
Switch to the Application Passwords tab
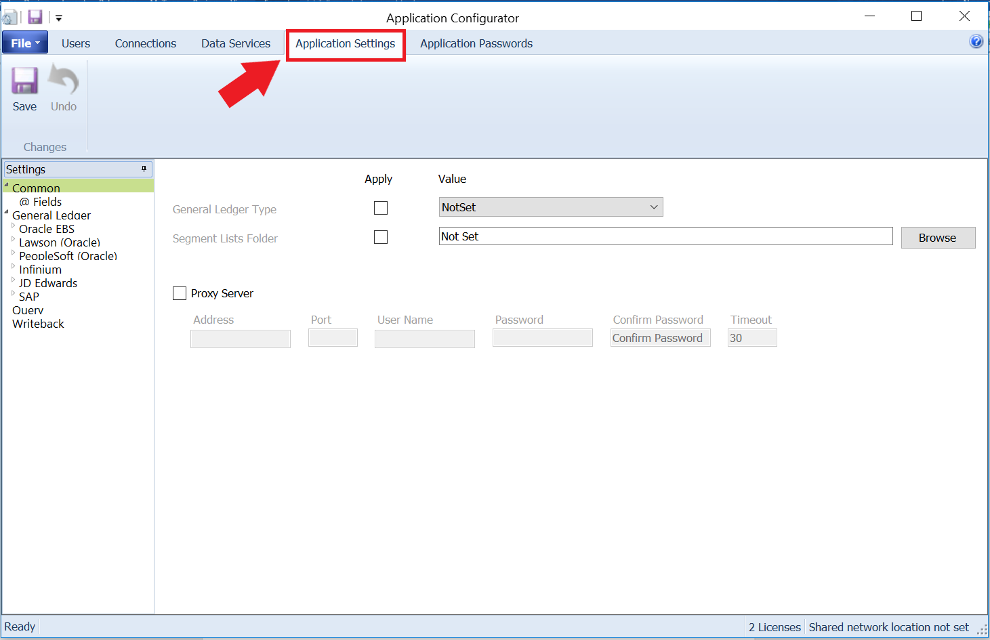[x=476, y=43]
